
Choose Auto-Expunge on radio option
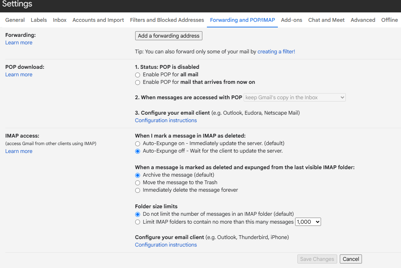pos(138,144)
